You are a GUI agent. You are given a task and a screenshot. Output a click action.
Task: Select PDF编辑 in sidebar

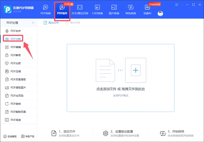pos(19,47)
